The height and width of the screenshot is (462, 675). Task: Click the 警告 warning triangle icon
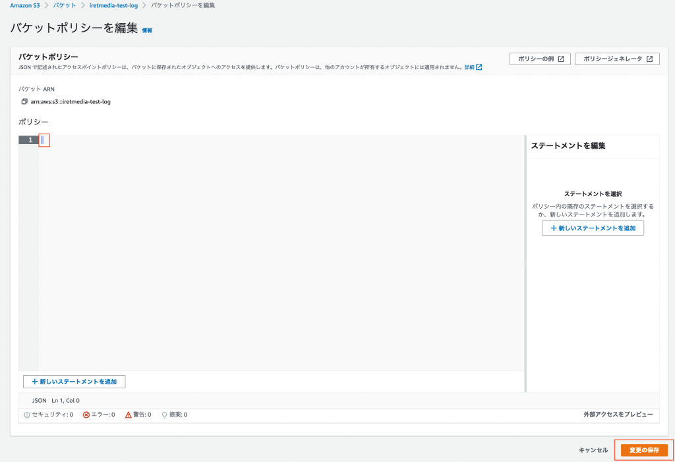coord(129,415)
